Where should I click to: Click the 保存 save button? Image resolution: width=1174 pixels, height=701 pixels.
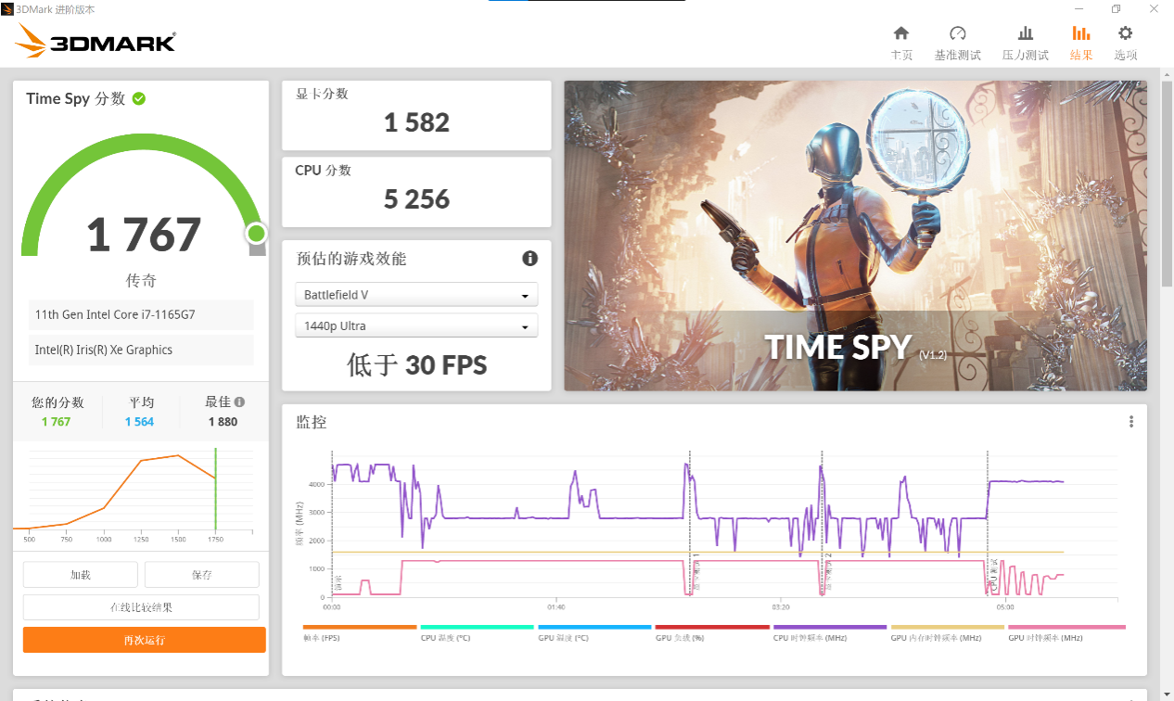tap(202, 575)
